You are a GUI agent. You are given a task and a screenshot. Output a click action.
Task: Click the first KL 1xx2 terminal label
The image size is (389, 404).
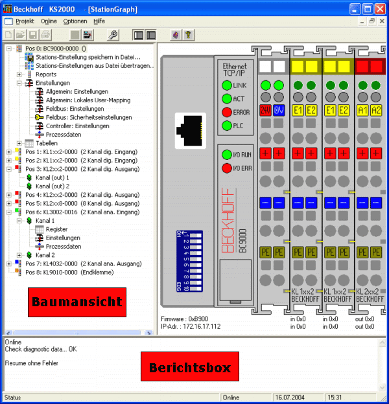pos(303,291)
